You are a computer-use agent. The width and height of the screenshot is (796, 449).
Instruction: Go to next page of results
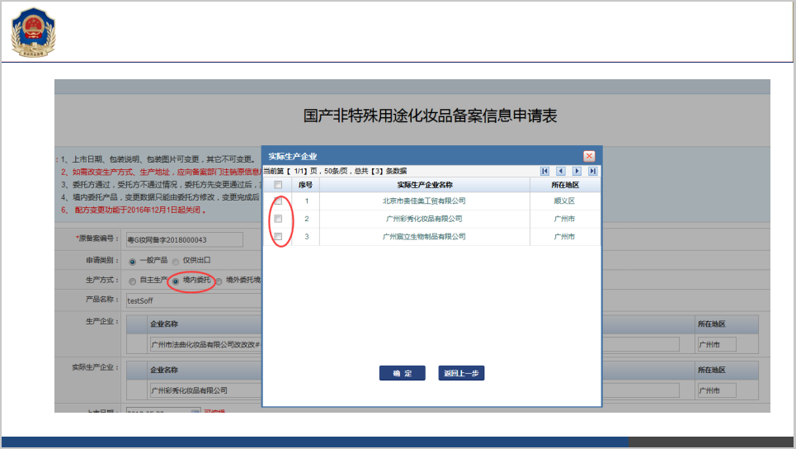tap(577, 171)
